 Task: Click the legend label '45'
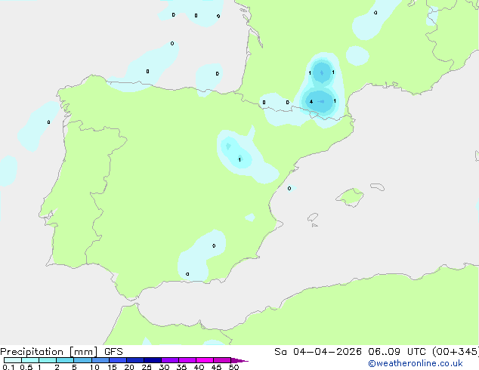pyautogui.click(x=216, y=367)
